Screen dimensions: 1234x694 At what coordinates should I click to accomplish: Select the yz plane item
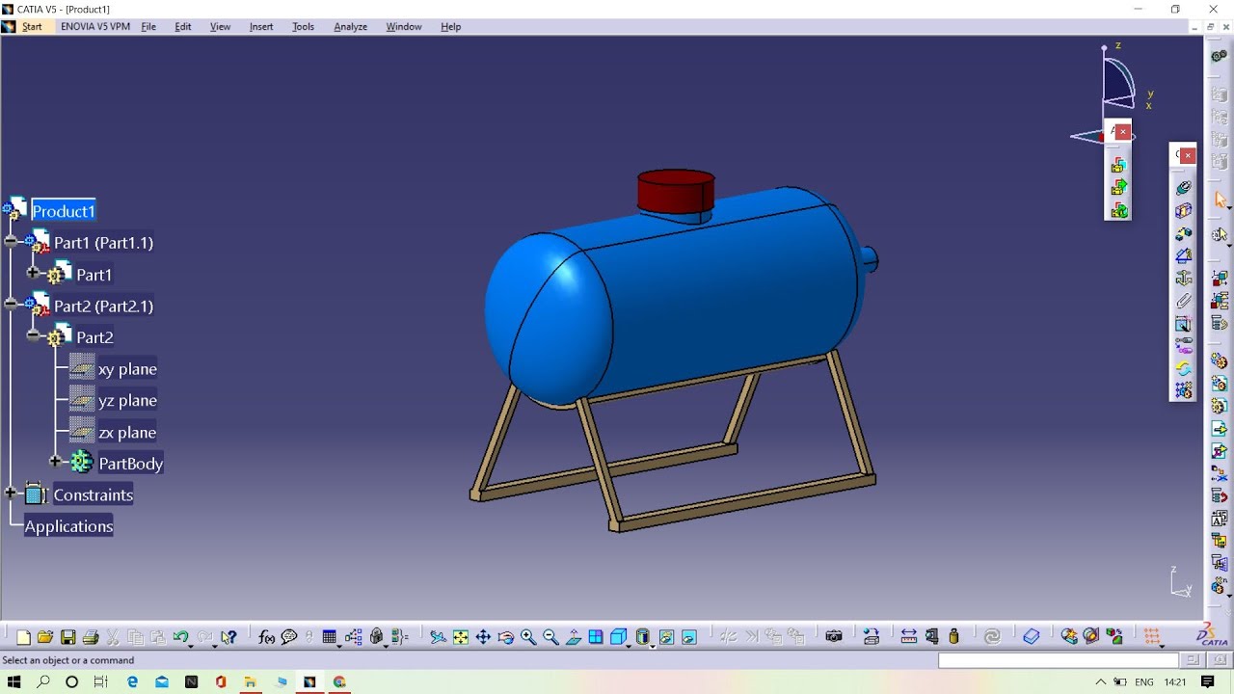tap(127, 400)
